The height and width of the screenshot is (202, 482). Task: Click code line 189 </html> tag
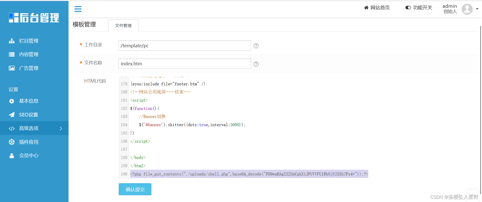click(138, 166)
